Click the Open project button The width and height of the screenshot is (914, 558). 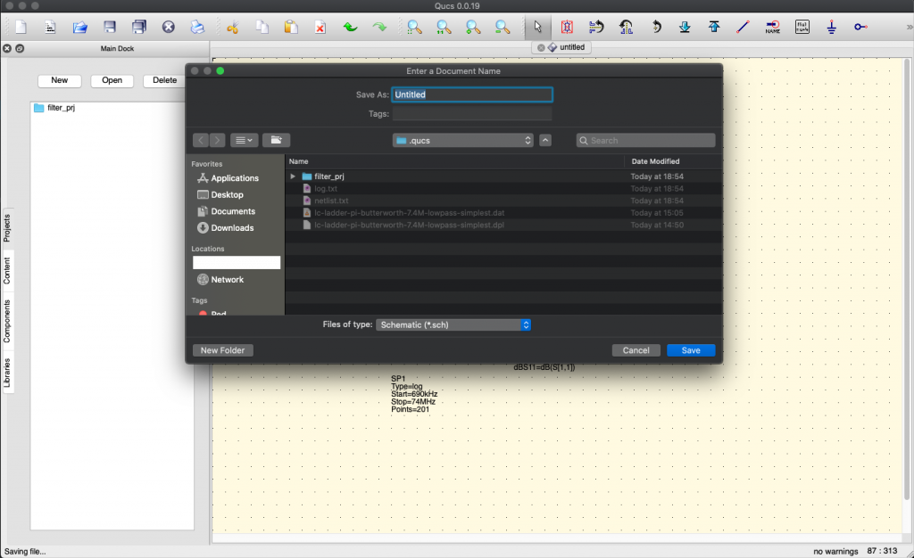pos(112,80)
